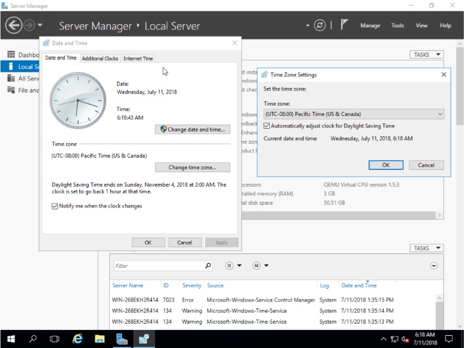
Task: Open TASKS dropdown above Events list
Action: pyautogui.click(x=427, y=248)
